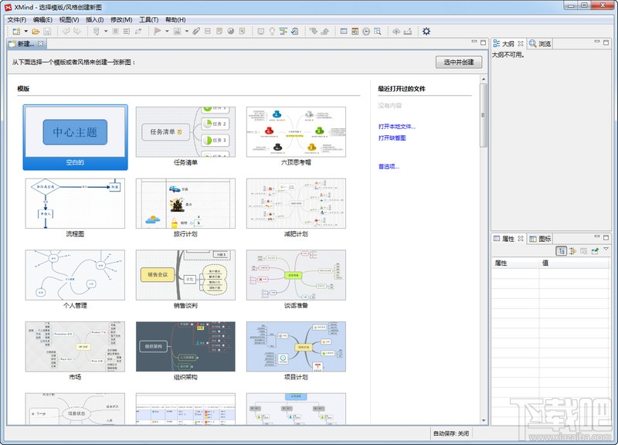Select the 个人管理 template thumbnail
Viewport: 618px width, 445px height.
[x=75, y=275]
